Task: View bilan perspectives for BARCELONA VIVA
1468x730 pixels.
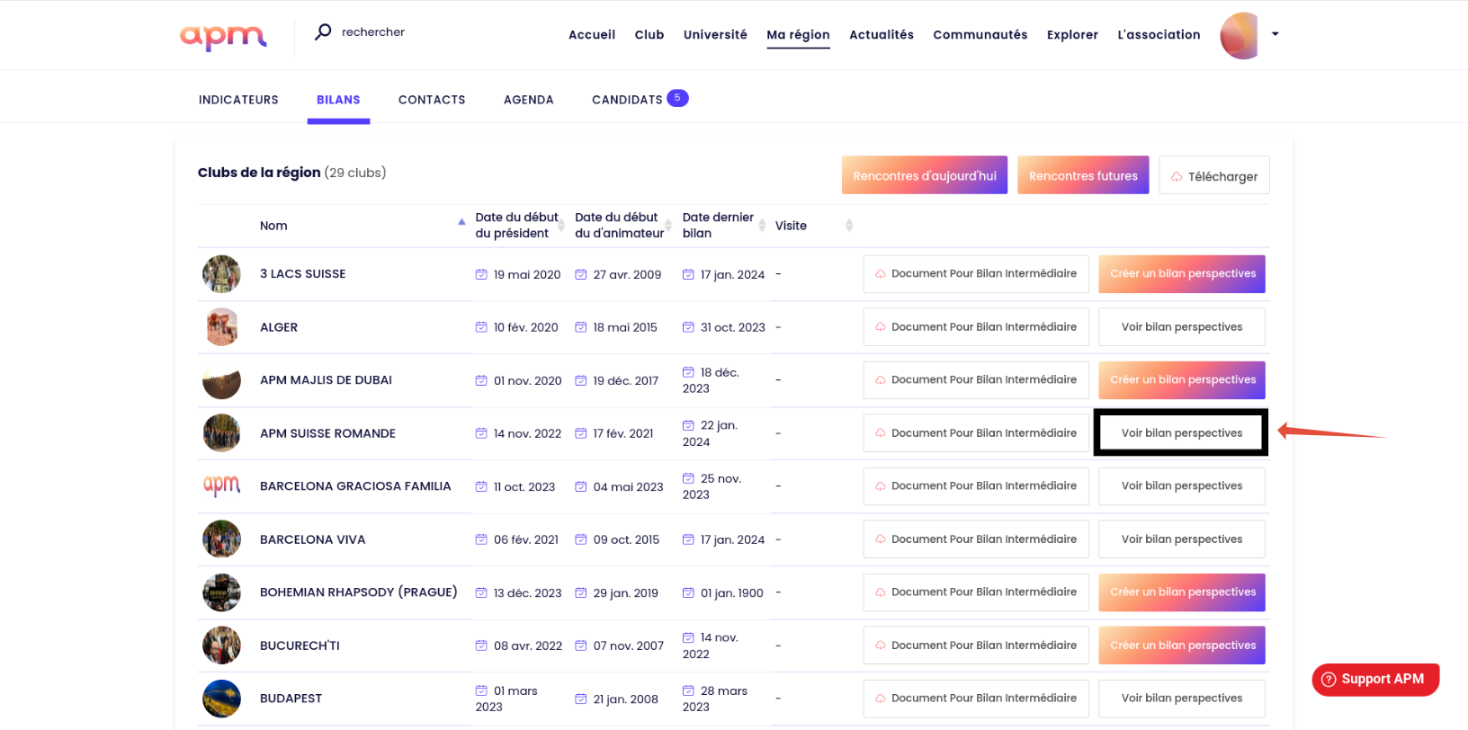Action: click(x=1182, y=539)
